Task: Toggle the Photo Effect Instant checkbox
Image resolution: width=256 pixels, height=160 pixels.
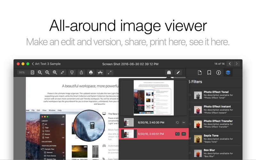Action: pos(190,109)
